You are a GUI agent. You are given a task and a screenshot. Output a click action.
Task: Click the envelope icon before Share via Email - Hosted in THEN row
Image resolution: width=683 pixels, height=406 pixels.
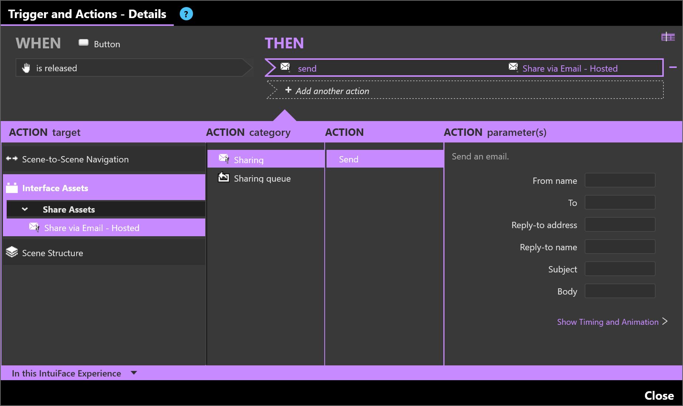click(x=513, y=67)
